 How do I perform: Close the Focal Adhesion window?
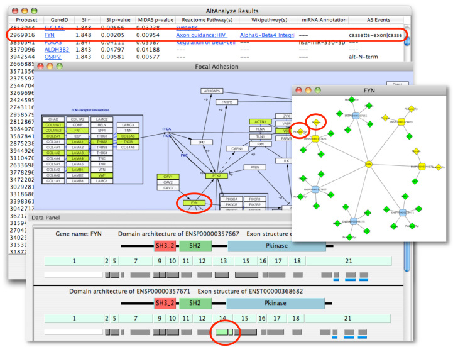click(40, 65)
